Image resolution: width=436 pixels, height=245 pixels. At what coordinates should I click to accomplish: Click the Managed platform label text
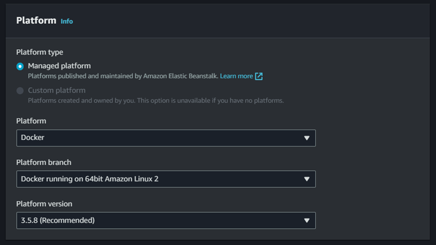59,66
